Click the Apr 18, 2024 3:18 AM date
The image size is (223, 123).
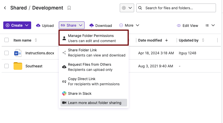156,53
